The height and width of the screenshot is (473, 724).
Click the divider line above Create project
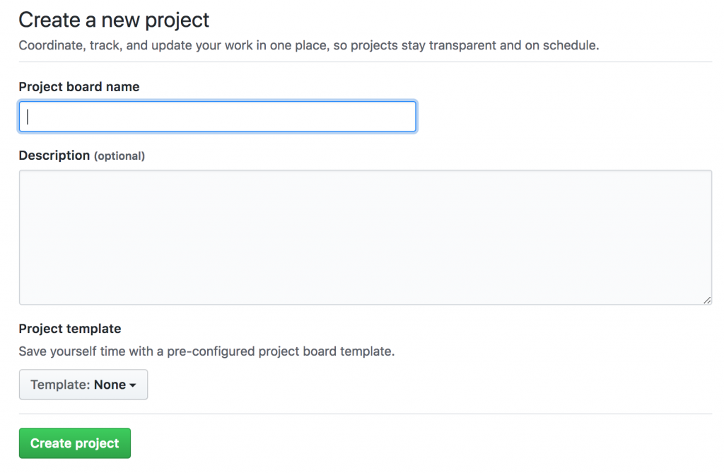365,414
